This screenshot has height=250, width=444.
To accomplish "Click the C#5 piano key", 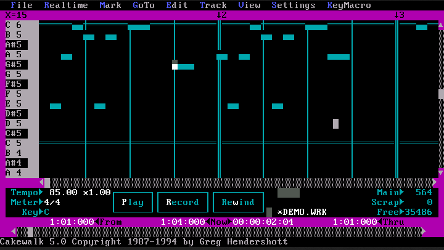I will (17, 133).
